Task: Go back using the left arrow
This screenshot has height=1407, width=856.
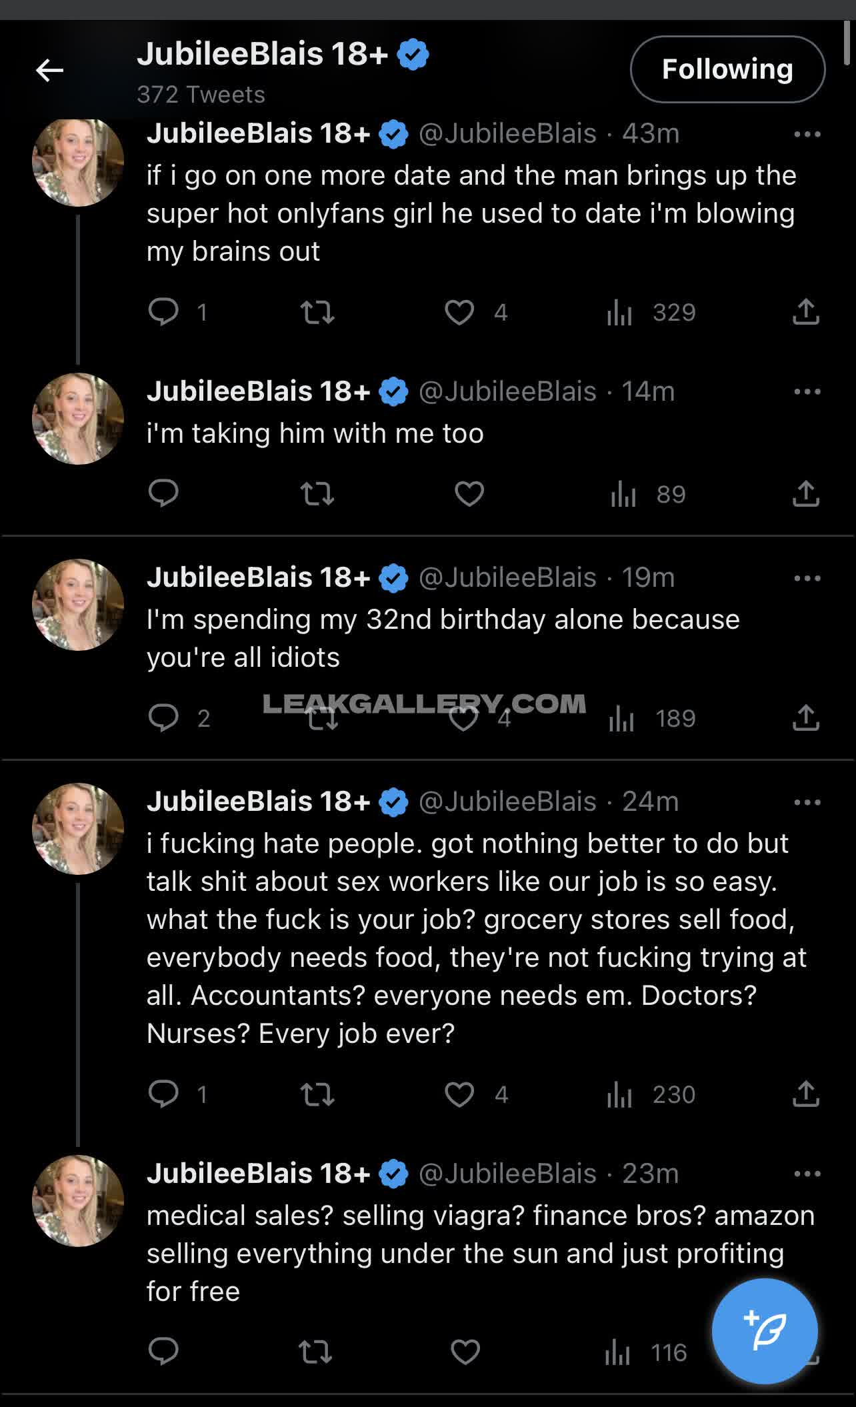Action: tap(49, 70)
